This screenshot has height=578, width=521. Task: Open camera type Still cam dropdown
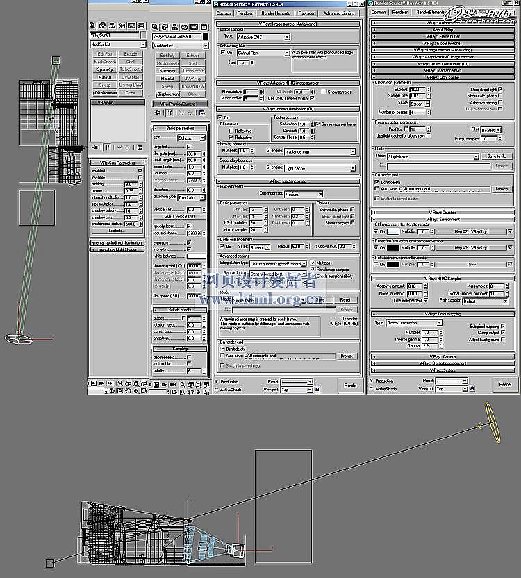[191, 138]
